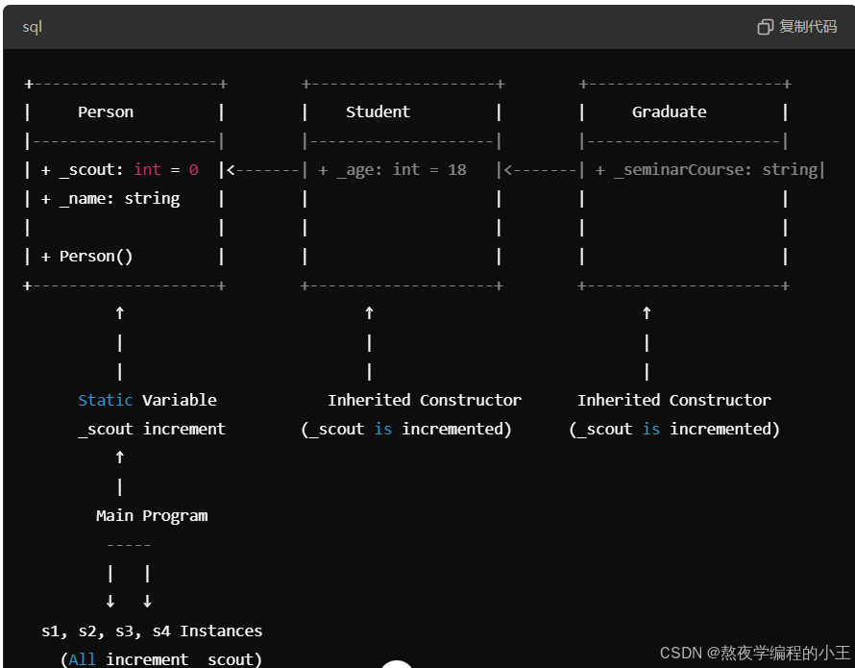
Task: Click the '+ _name: string' line
Action: 110,199
